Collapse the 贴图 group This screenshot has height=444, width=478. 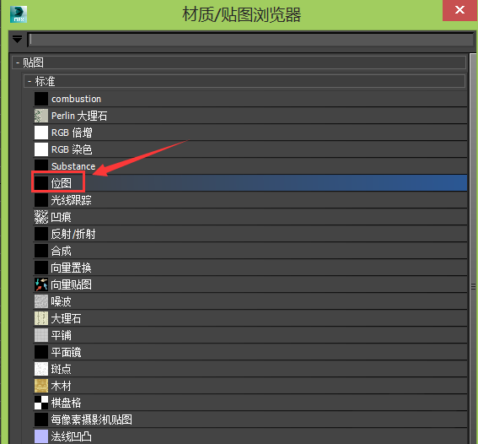18,62
